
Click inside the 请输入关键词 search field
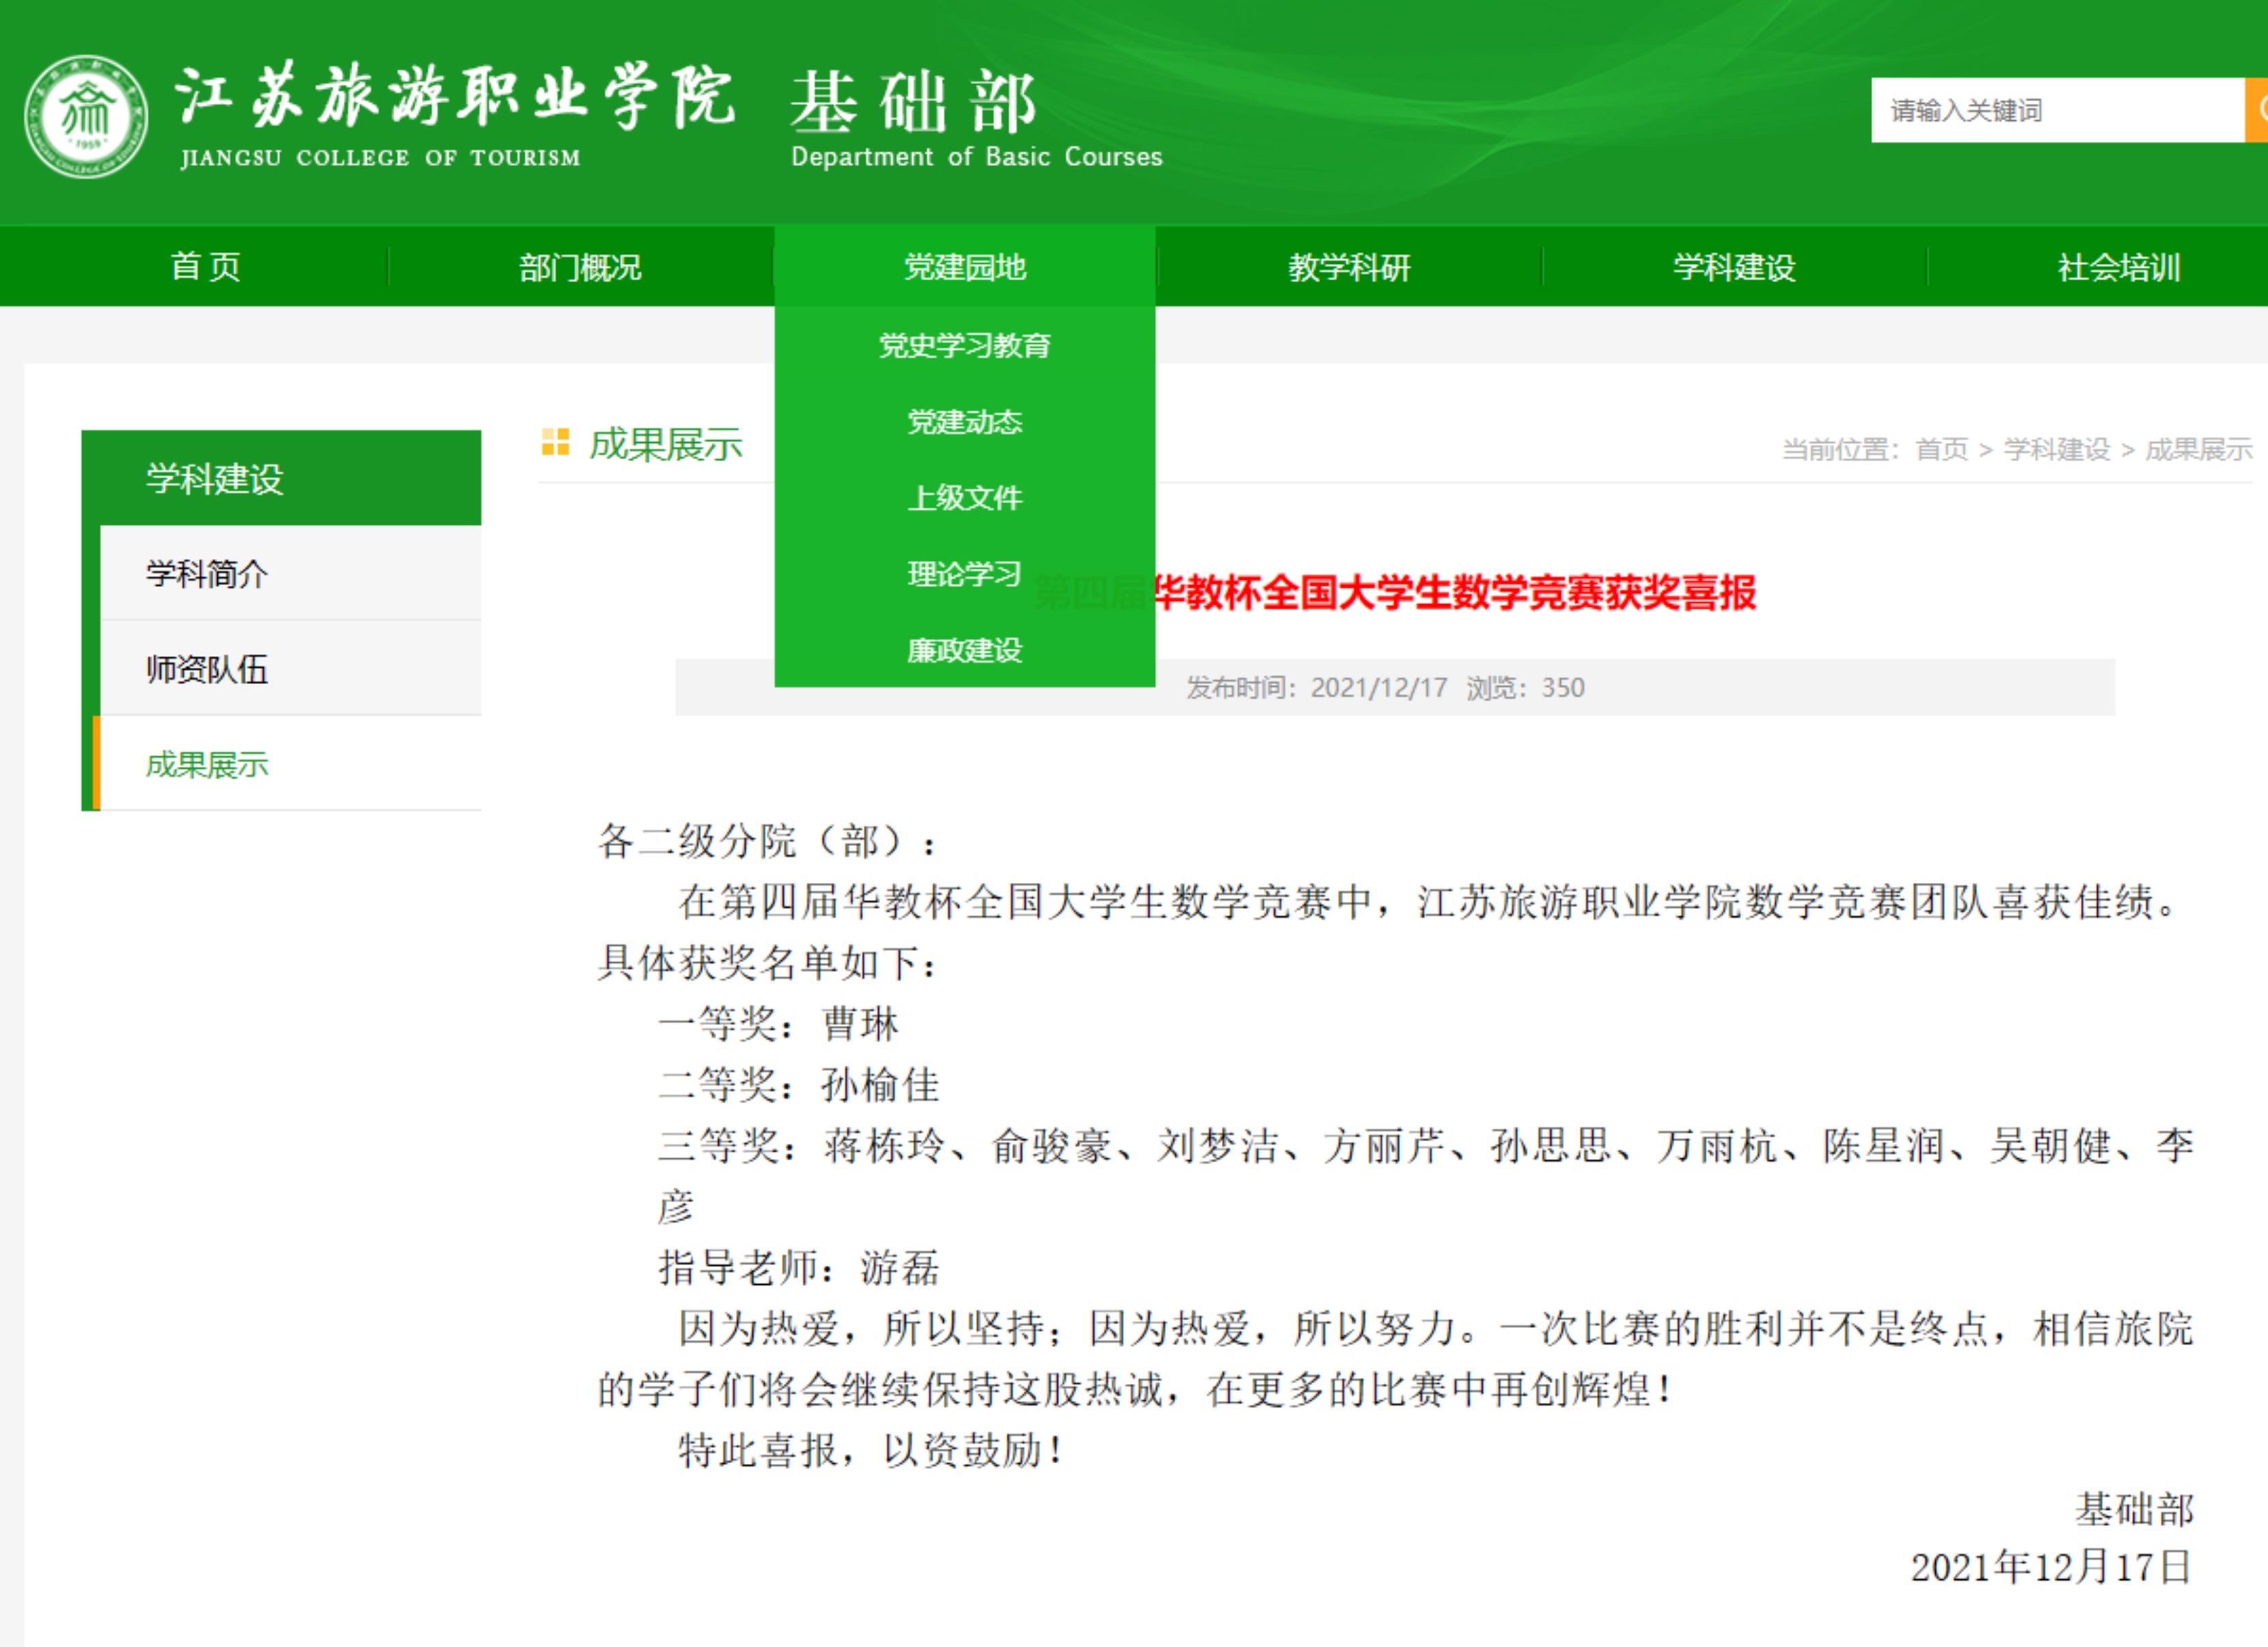coord(2050,110)
